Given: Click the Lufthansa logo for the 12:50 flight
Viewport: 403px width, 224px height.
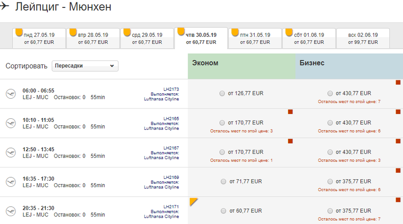Looking at the screenshot, I should [10, 152].
